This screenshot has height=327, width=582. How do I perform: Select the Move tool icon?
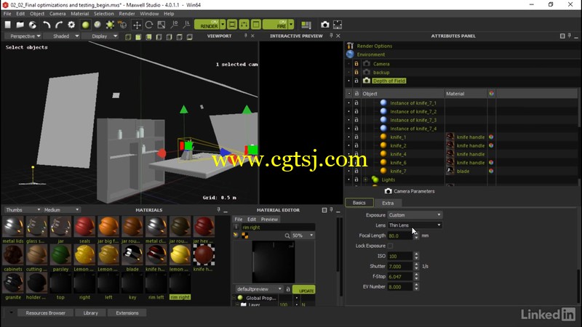pos(137,25)
